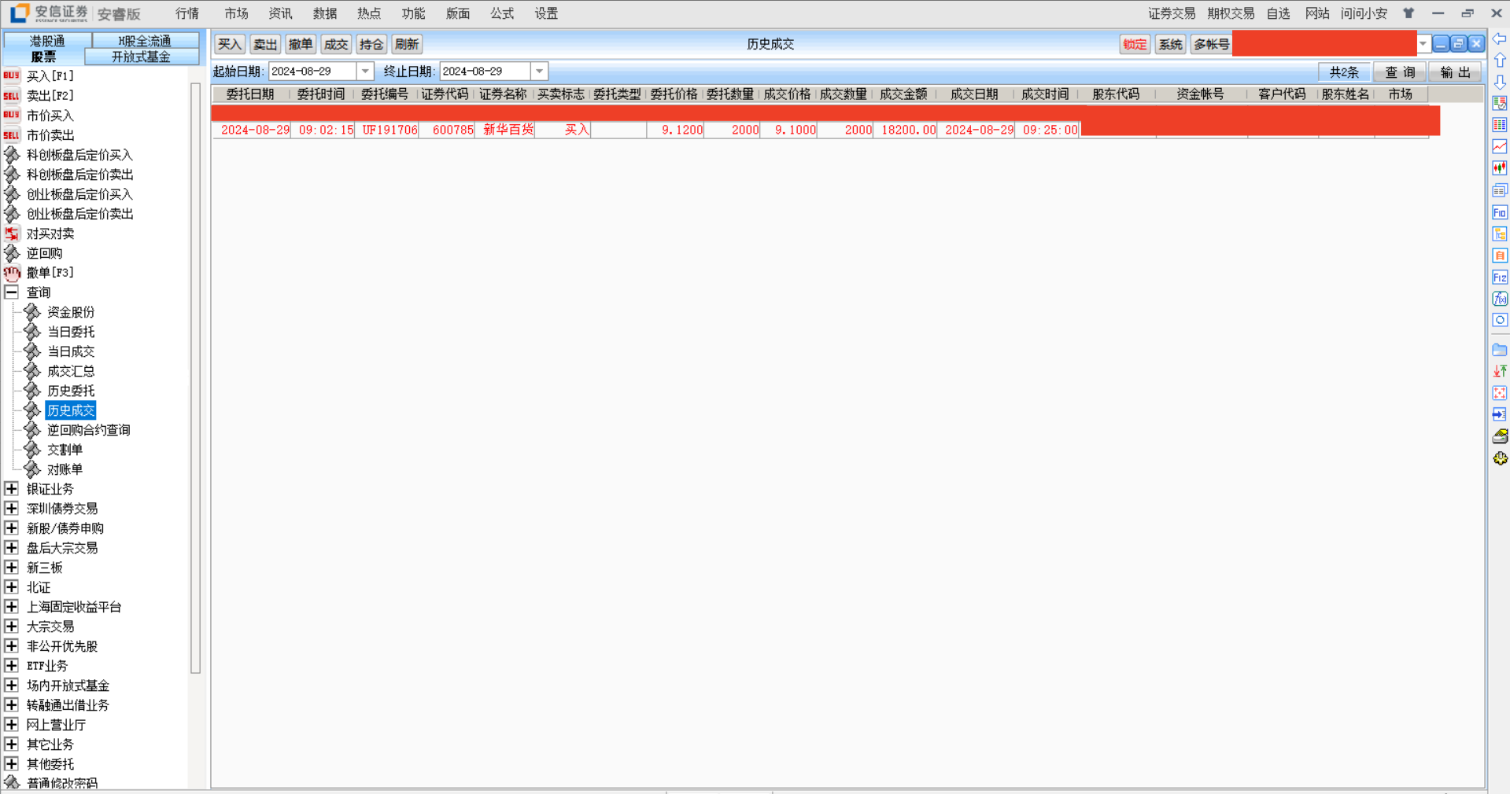Click the BUY icon beside 买入[F1]

[x=11, y=75]
